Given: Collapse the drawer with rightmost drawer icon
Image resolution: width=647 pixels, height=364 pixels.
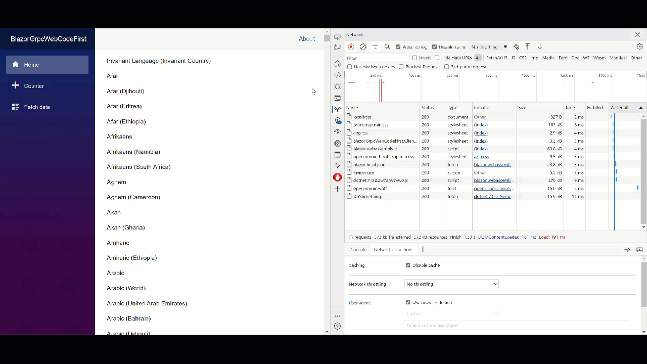Looking at the screenshot, I should pos(639,249).
